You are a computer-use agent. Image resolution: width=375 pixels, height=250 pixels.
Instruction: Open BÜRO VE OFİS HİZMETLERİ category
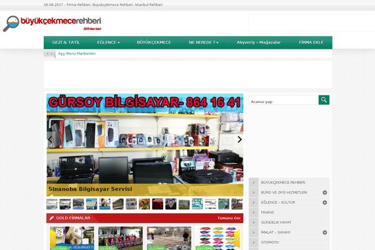point(284,192)
